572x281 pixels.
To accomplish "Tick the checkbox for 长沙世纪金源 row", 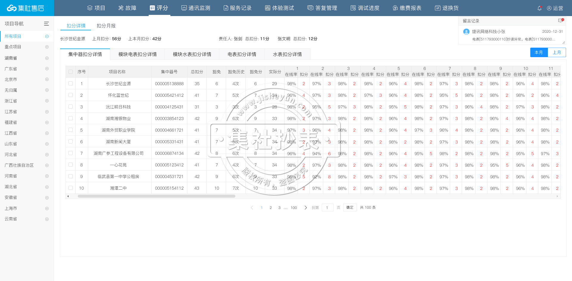I will [x=71, y=84].
